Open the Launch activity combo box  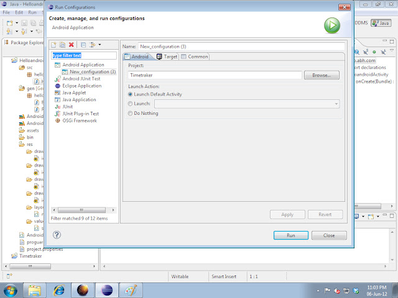[x=247, y=104]
